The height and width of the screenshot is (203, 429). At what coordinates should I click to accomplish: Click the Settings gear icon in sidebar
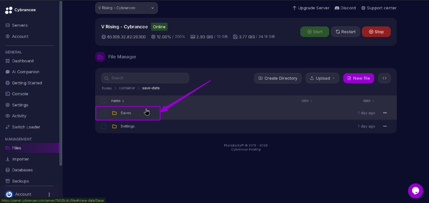[x=8, y=105]
